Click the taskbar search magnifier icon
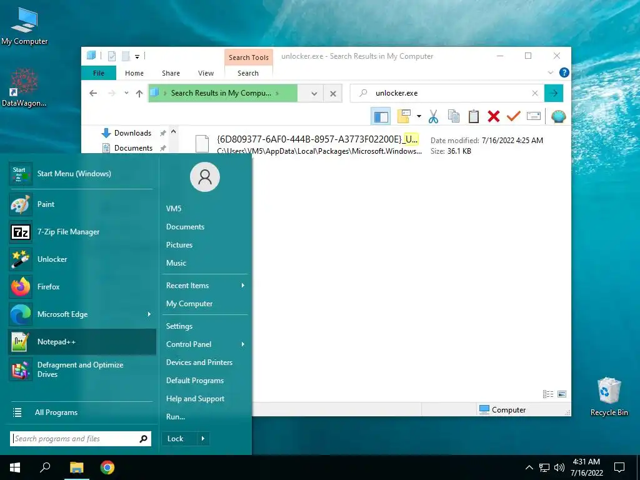The height and width of the screenshot is (480, 640). pyautogui.click(x=45, y=467)
